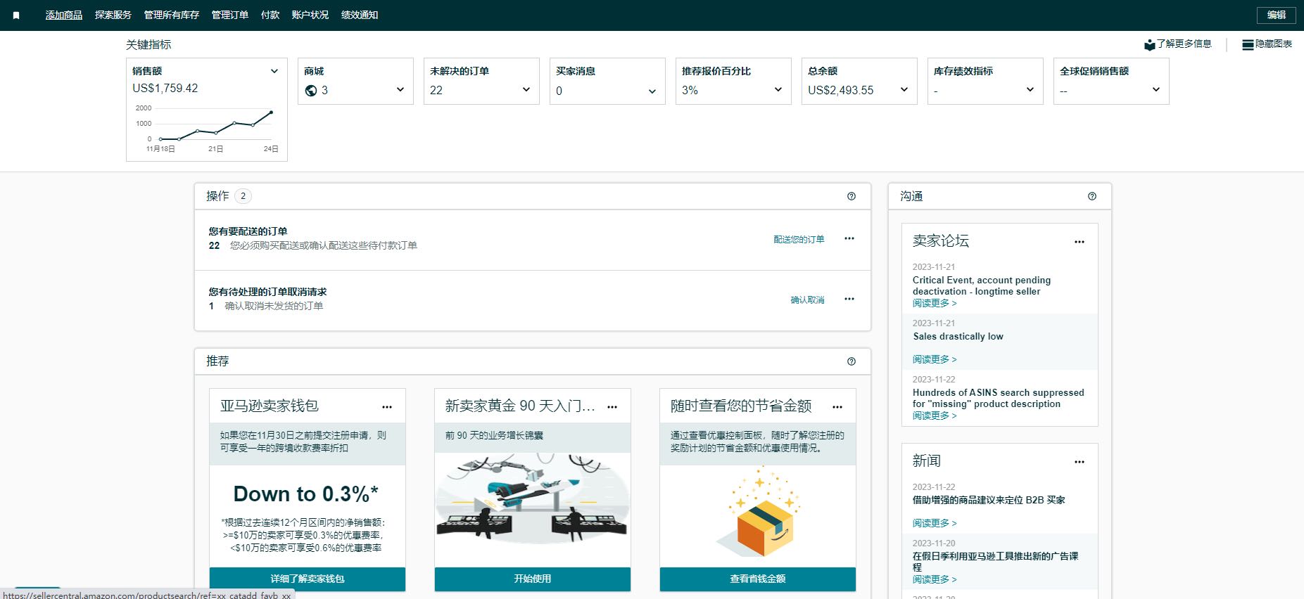Click the 详细了解卖家钱包 button

click(308, 579)
